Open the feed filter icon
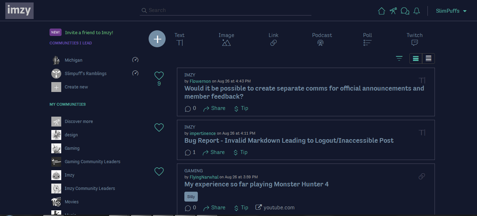The image size is (477, 216). (x=399, y=58)
